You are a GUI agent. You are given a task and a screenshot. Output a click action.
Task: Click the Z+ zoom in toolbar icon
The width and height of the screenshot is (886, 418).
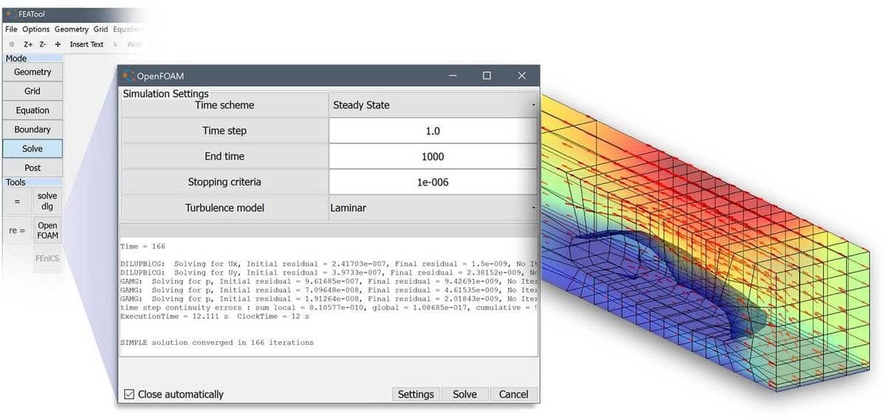[x=28, y=44]
